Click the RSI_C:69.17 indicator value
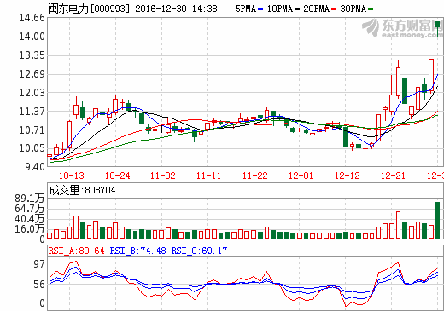Image resolution: width=444 pixels, height=311 pixels. 199,251
